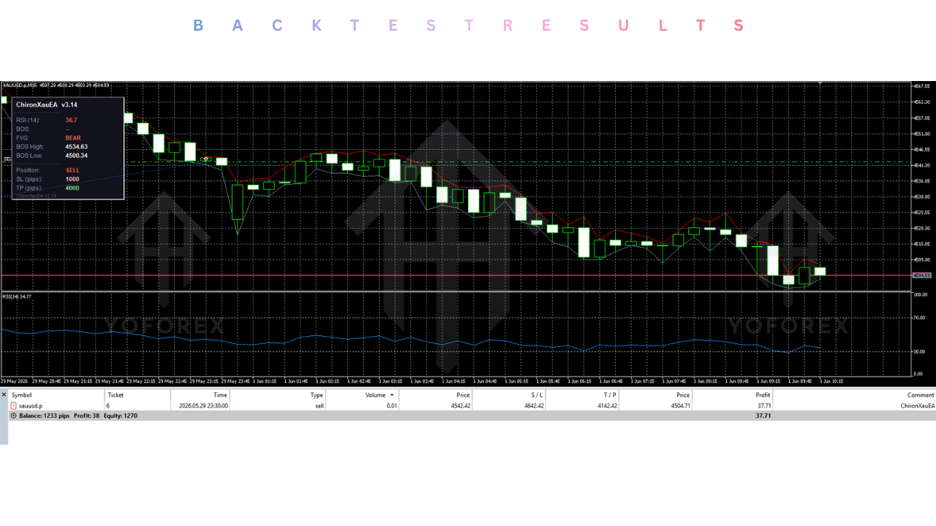
Task: Click the T / P column header
Action: (610, 395)
